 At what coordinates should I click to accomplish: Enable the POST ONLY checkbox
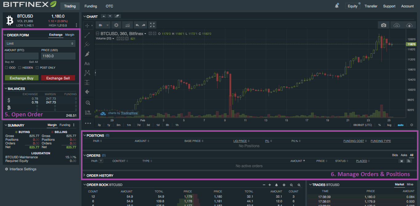(37, 68)
